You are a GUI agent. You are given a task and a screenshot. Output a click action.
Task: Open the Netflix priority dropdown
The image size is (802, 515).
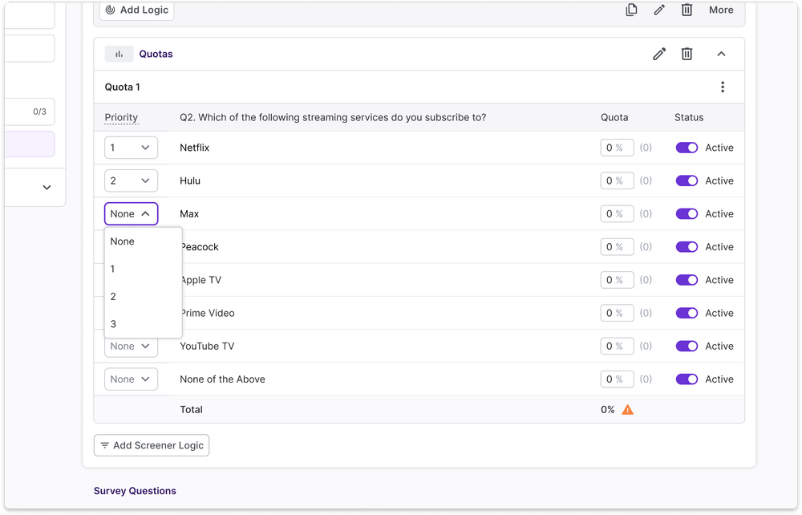[x=131, y=148]
